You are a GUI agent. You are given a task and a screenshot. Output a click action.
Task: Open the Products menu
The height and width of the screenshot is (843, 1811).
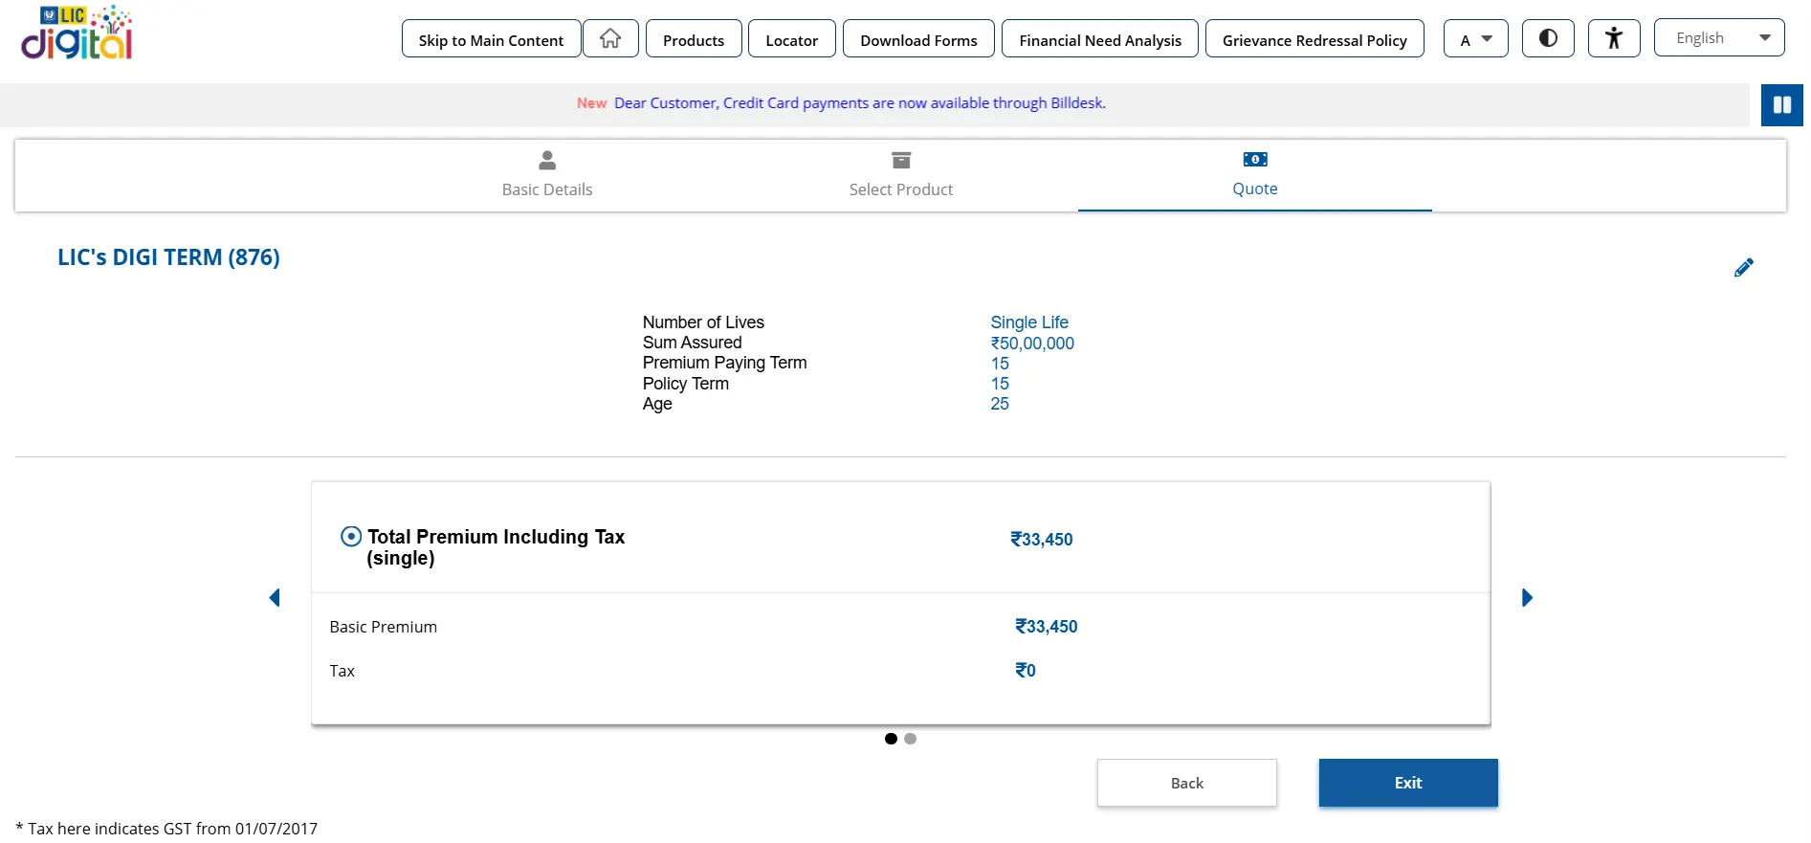(694, 38)
